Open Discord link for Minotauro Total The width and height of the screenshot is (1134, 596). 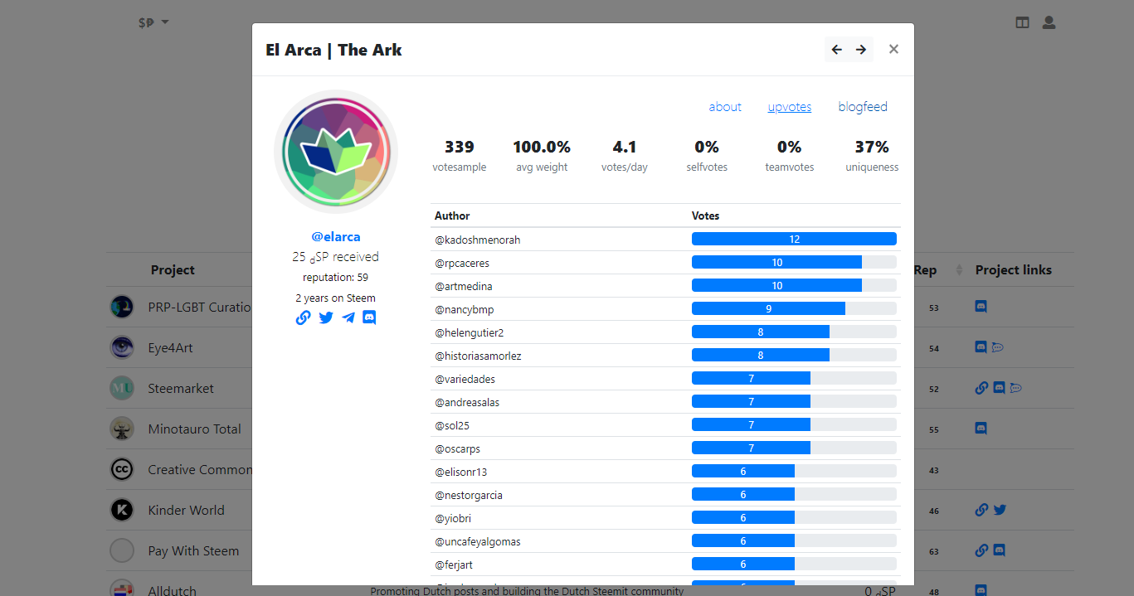tap(981, 429)
